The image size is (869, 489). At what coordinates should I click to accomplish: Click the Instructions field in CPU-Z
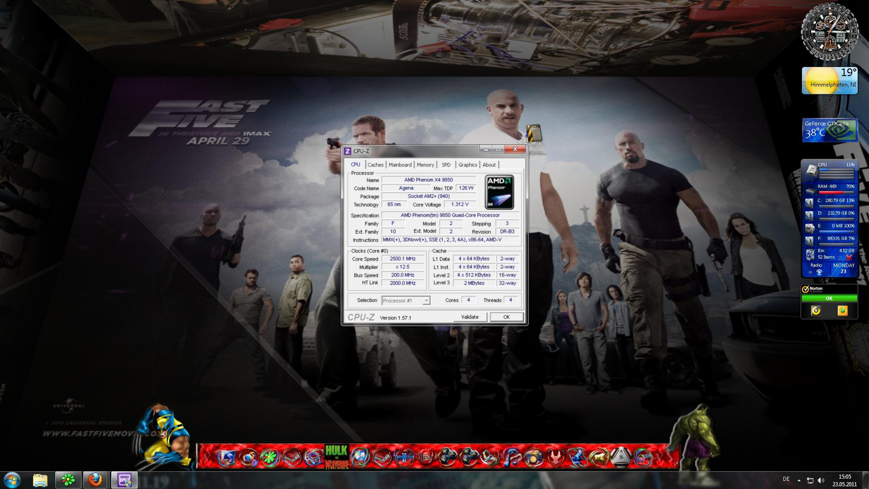(450, 240)
